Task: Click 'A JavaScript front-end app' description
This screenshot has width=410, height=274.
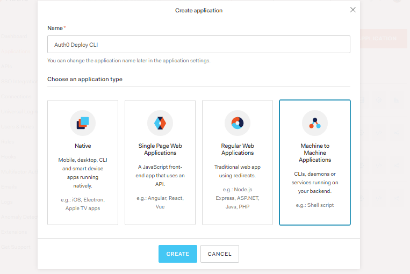Action: coord(160,176)
